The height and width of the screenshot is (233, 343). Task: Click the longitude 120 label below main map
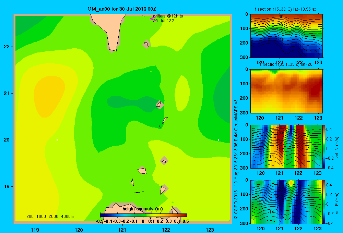[x=79, y=230]
